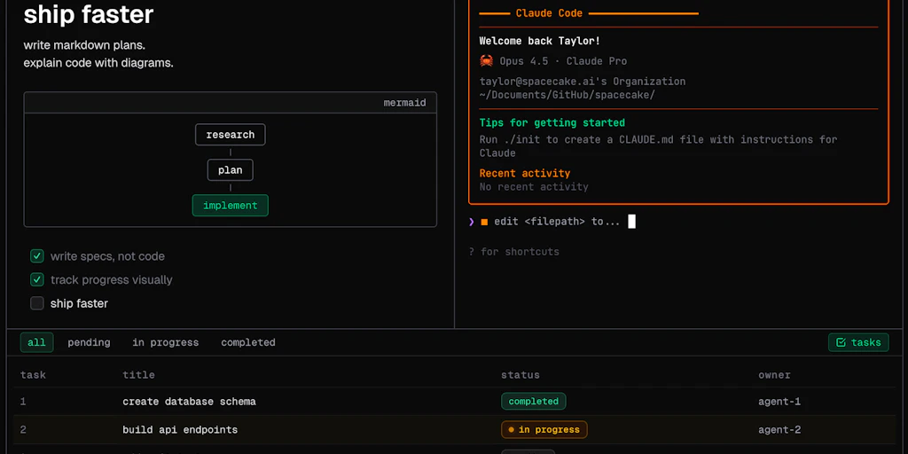Click the 'Opus 4.5 · Claude Pro' text

coord(563,61)
